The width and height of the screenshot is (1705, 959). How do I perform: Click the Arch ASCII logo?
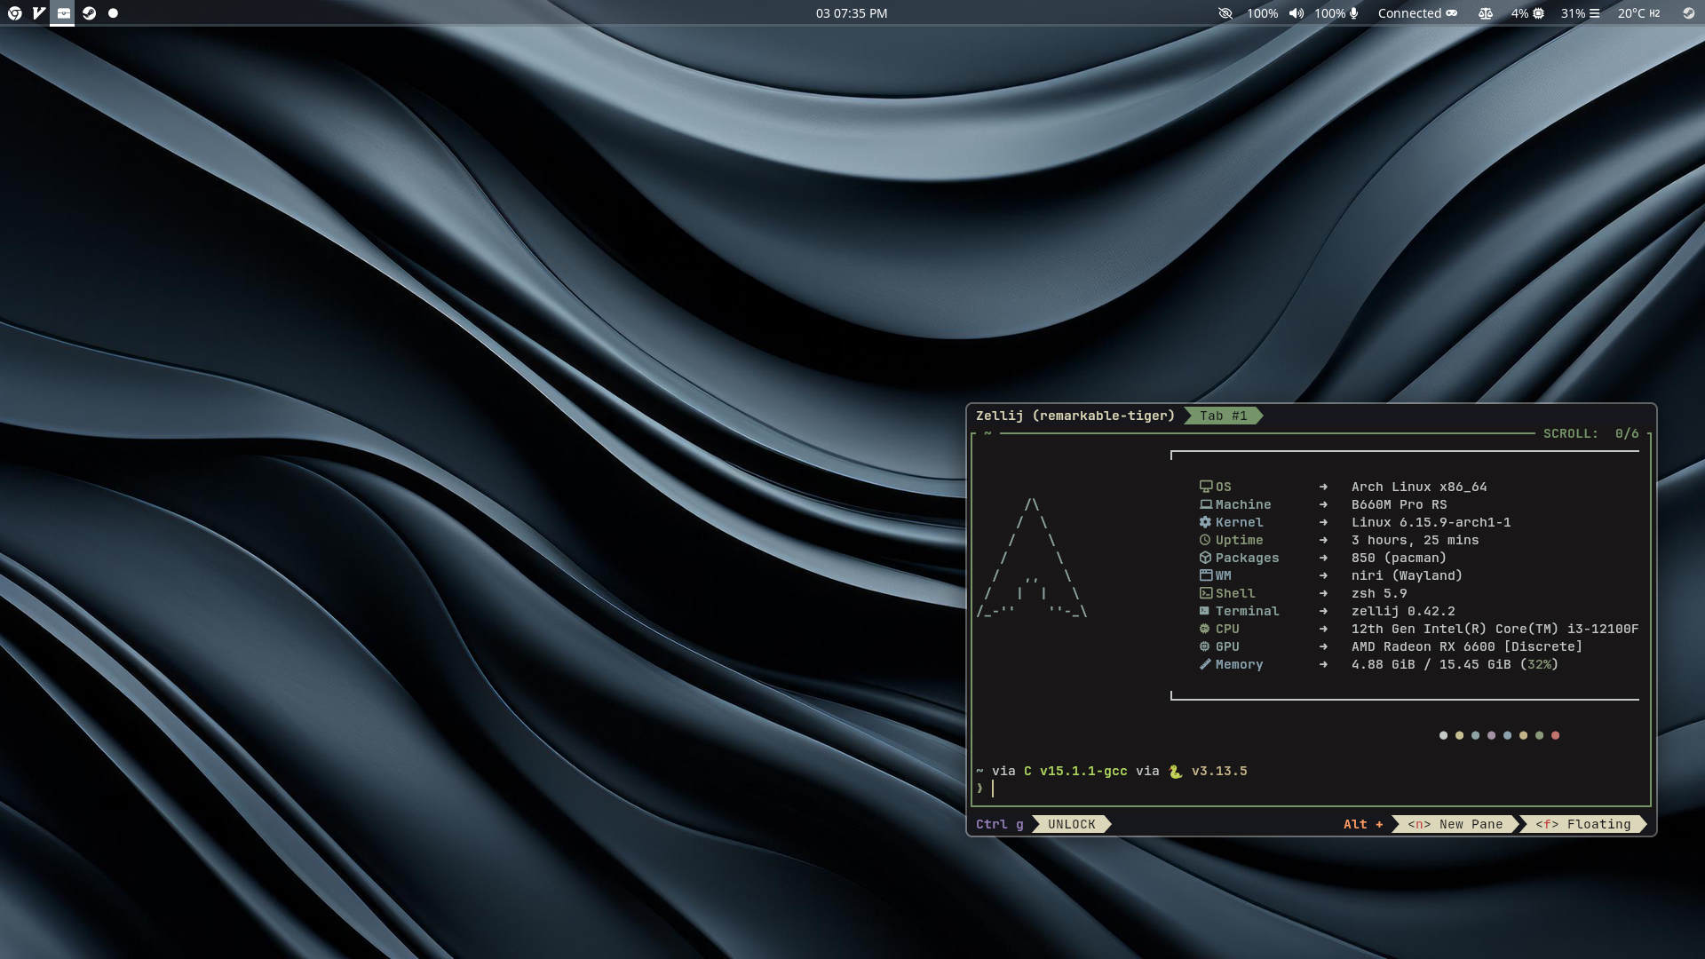click(x=1032, y=558)
